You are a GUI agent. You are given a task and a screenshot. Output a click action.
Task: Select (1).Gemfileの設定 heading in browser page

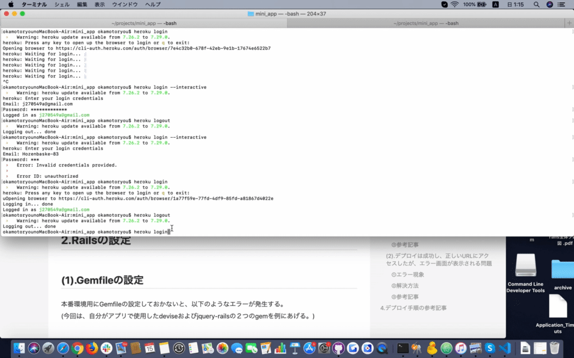pos(102,280)
